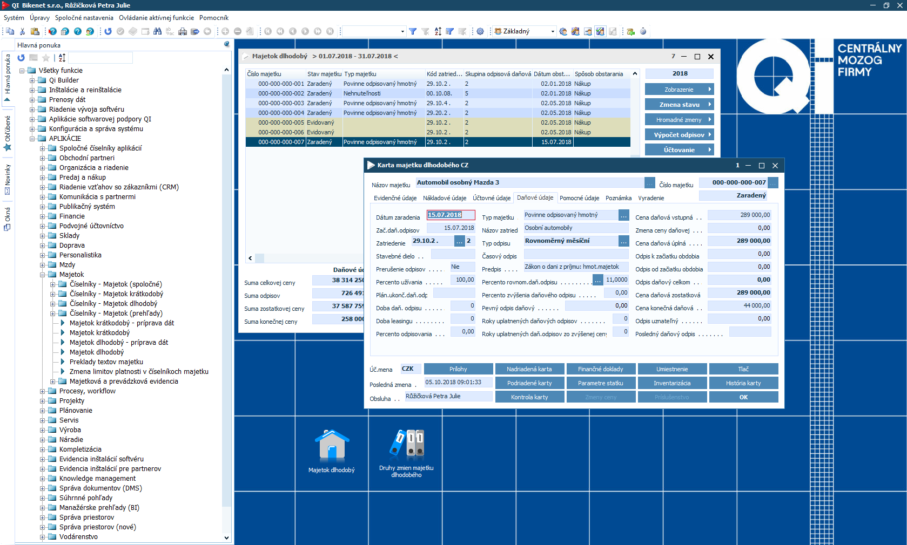Click refresh icon in Hlavná ponuka panel
The height and width of the screenshot is (545, 907).
pyautogui.click(x=21, y=58)
